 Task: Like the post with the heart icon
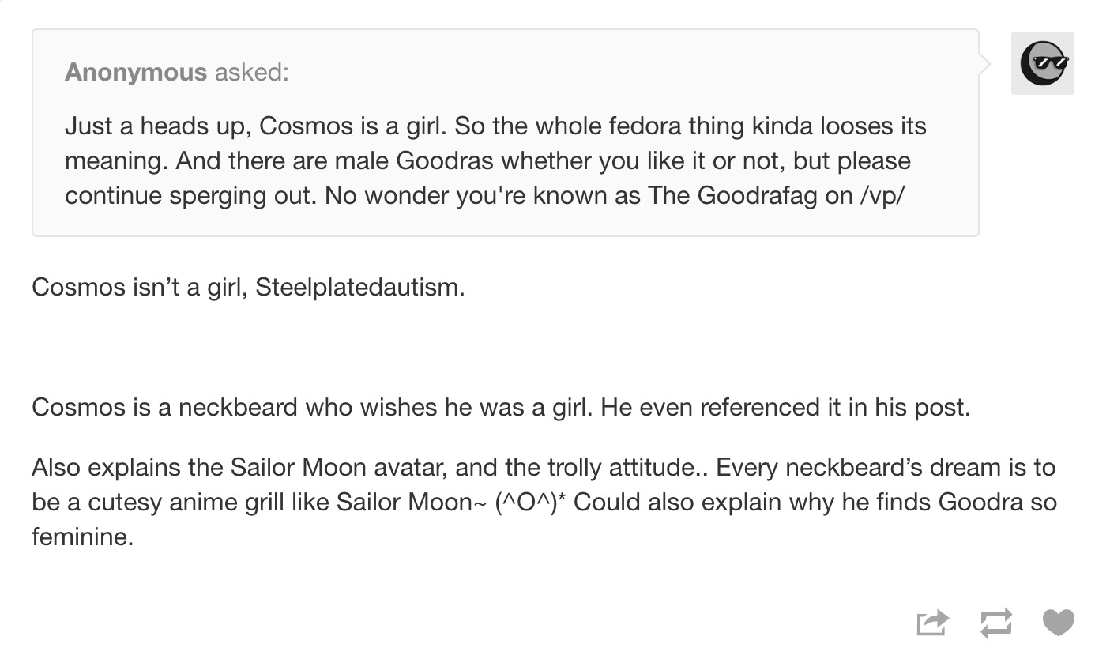click(x=1059, y=623)
